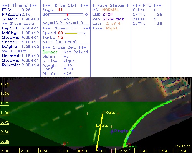
Task: Select the TRgtp yellow cross marker
Action: click(x=103, y=113)
